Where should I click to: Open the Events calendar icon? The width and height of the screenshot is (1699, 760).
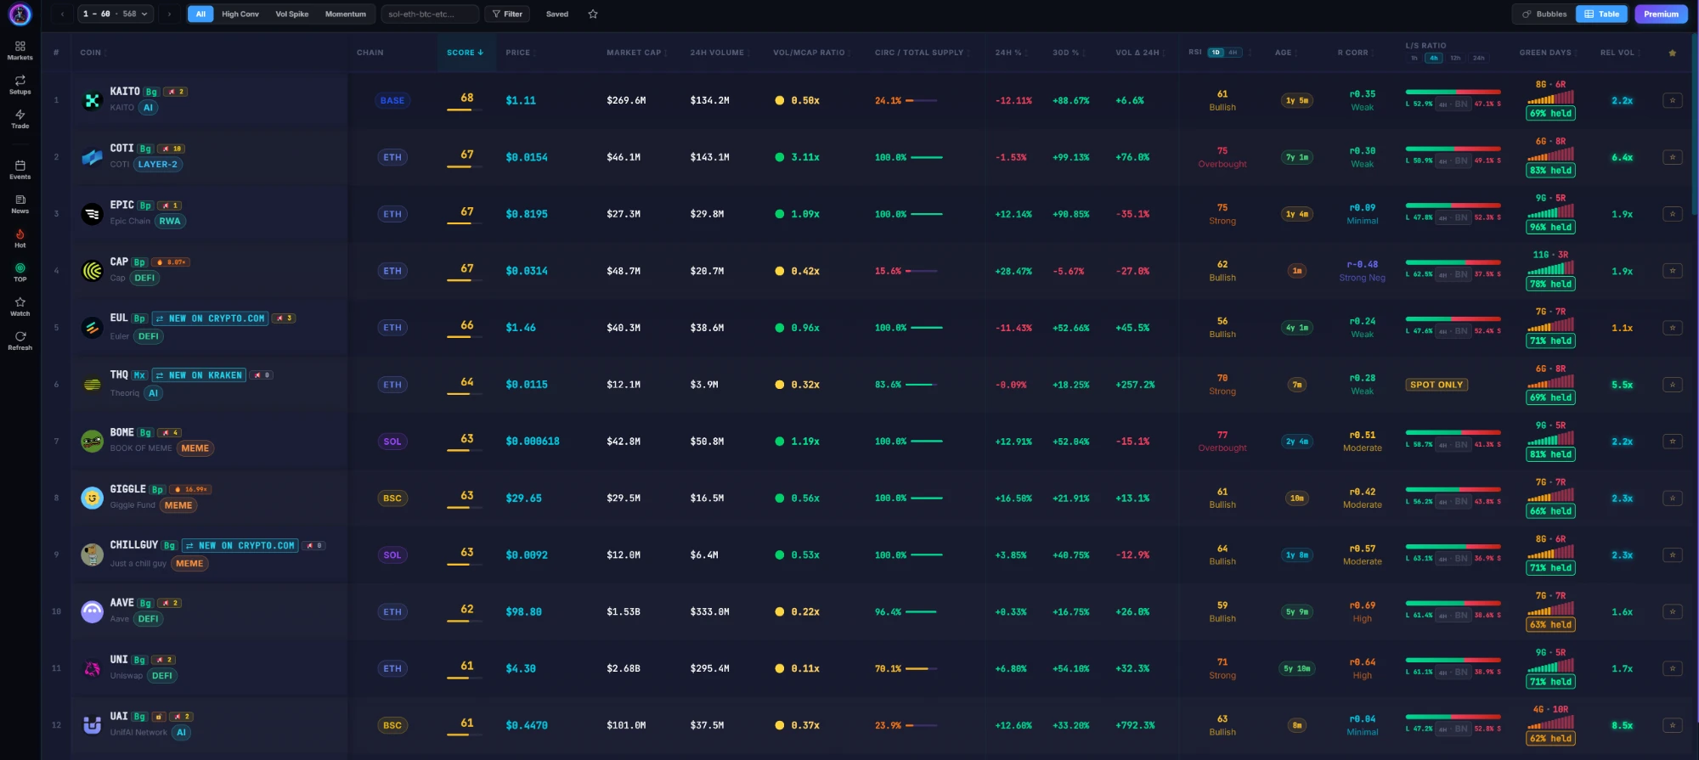pyautogui.click(x=20, y=170)
